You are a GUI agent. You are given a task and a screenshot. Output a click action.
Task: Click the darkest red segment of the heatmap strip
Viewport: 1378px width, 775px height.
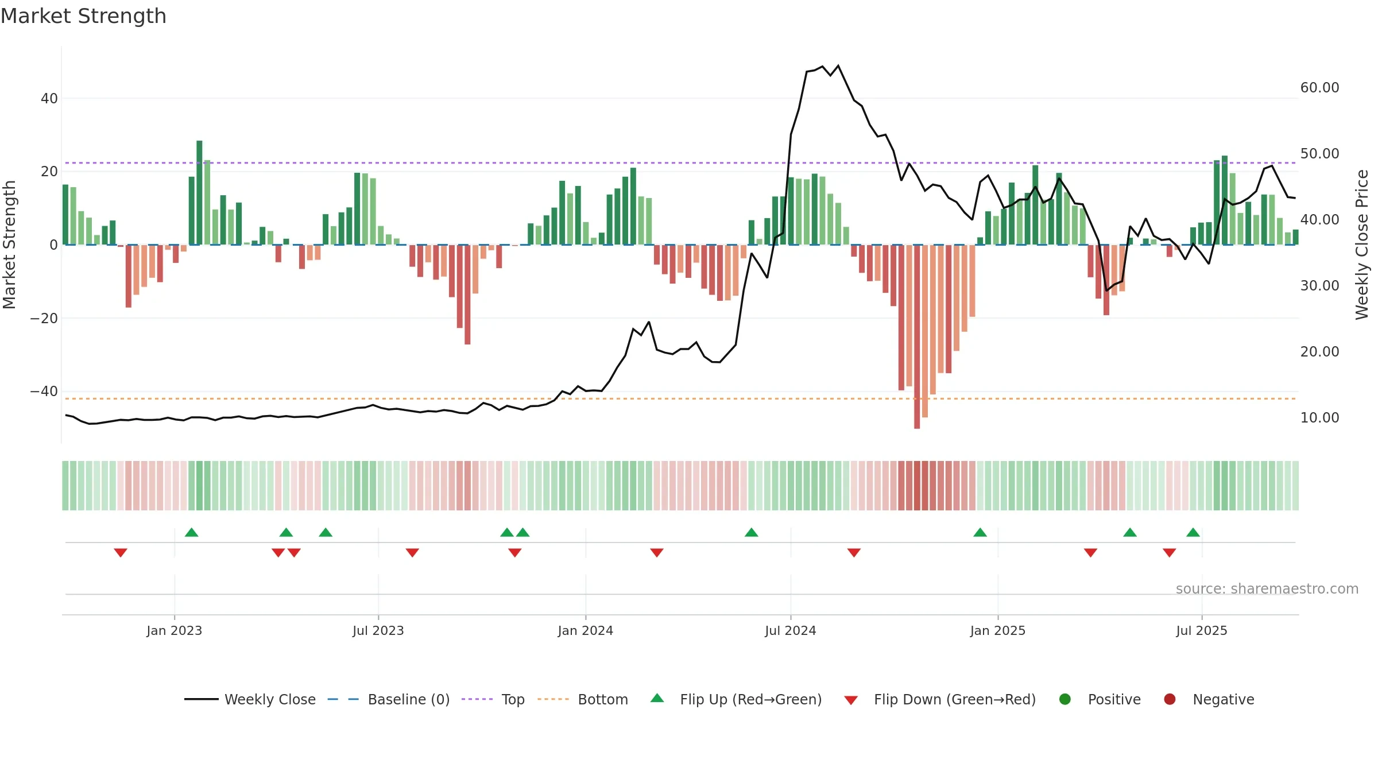[x=917, y=486]
